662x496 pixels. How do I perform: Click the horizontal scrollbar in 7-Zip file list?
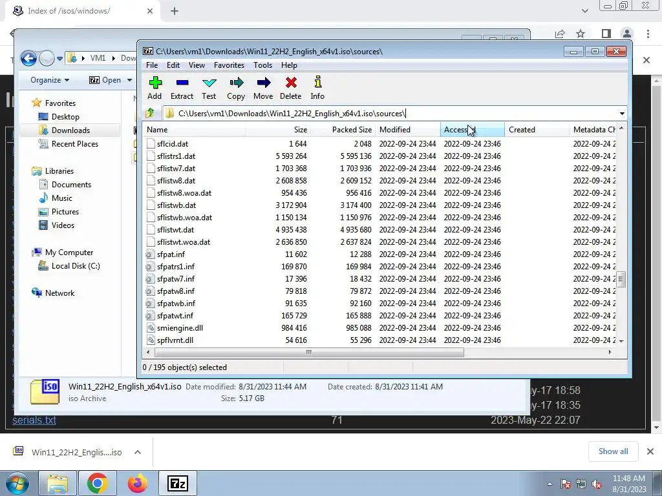(308, 352)
